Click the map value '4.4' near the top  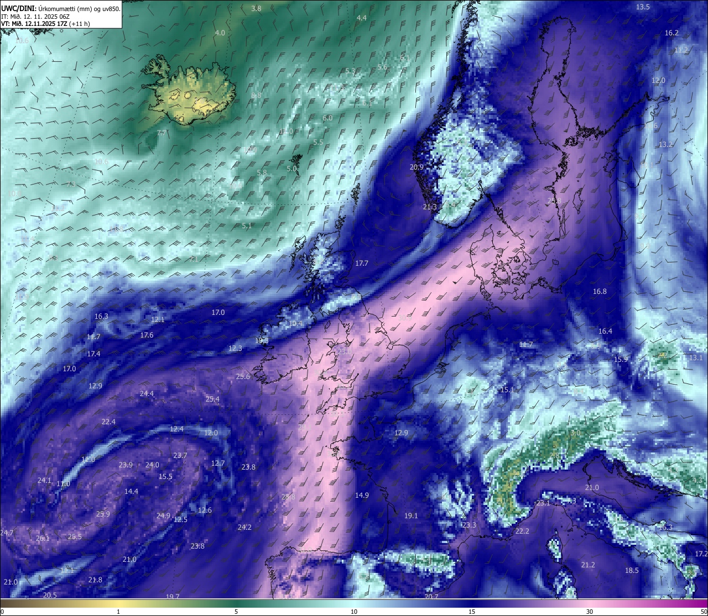[x=361, y=18]
